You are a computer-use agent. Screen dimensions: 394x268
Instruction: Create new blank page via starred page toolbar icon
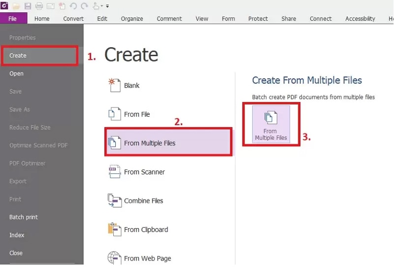click(62, 6)
